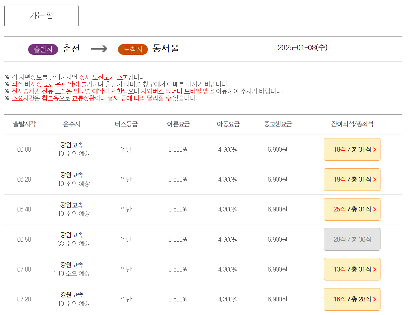Click the 도착지 orange badge

click(133, 49)
